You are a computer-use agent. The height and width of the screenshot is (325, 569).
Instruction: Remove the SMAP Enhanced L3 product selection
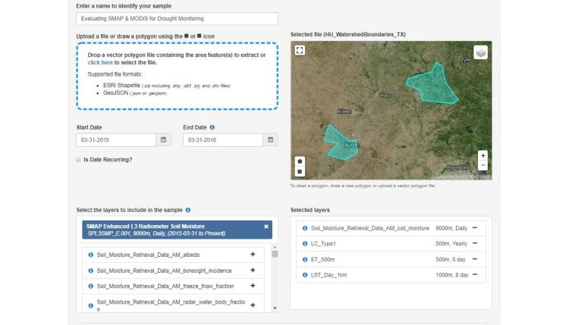point(266,227)
